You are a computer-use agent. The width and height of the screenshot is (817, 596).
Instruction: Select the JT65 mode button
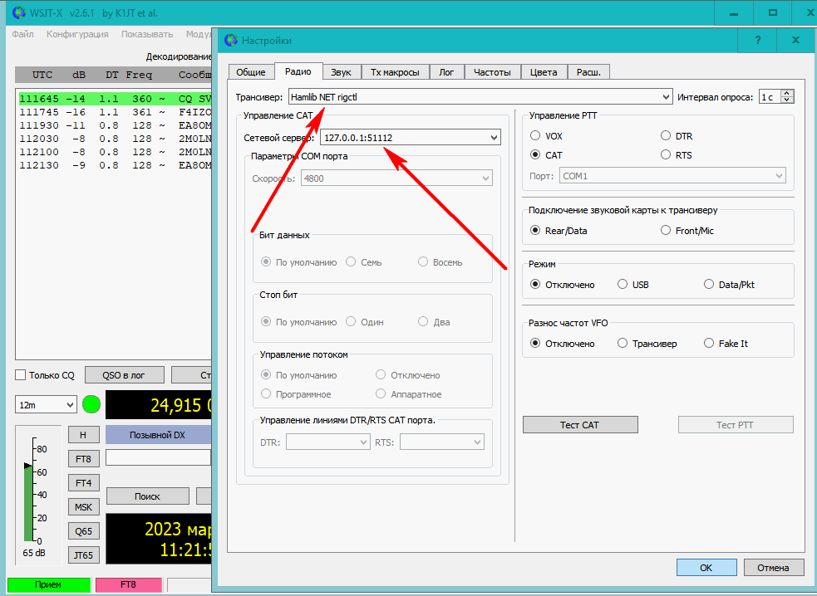point(83,555)
